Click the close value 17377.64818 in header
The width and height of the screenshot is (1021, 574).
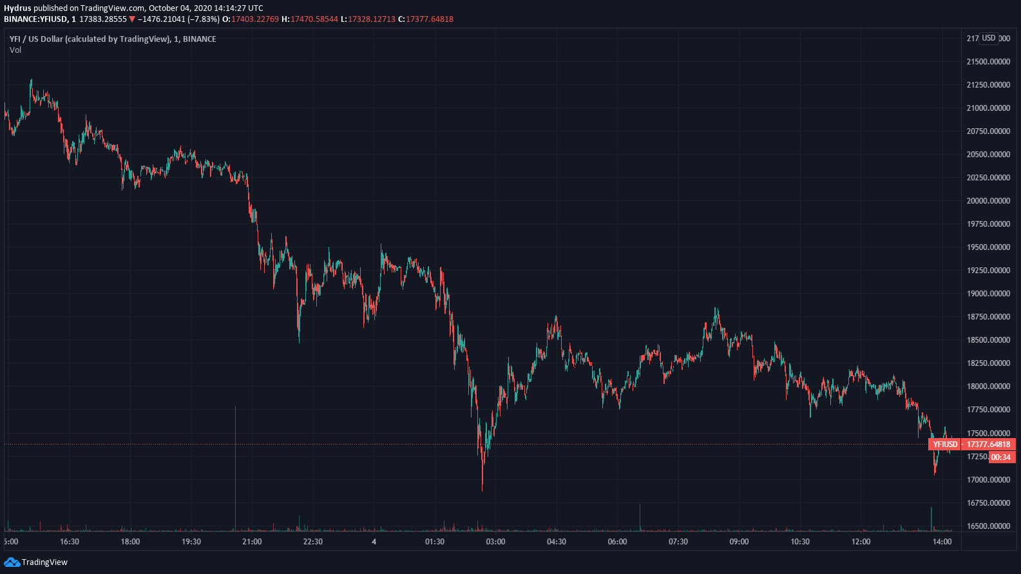point(430,19)
